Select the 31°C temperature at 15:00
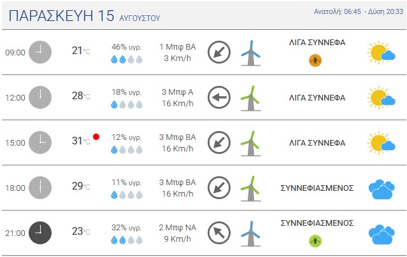The height and width of the screenshot is (257, 407). (x=81, y=141)
